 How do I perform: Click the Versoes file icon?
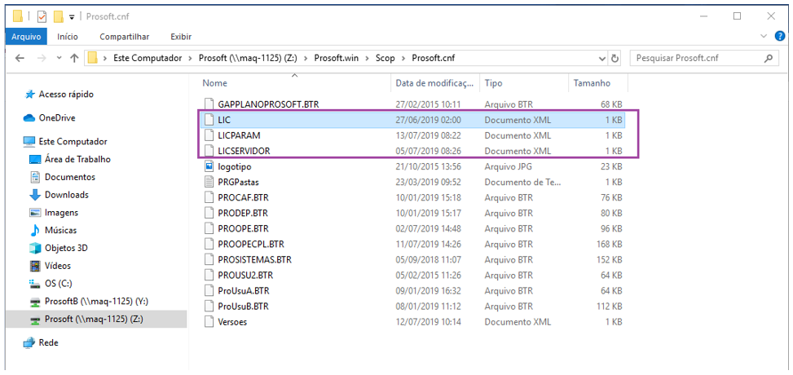pos(210,322)
